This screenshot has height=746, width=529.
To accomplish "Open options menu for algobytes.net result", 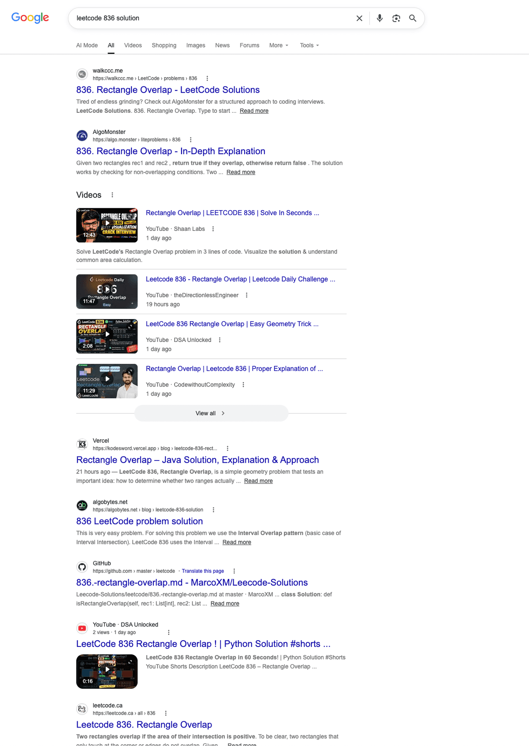I will coord(213,510).
